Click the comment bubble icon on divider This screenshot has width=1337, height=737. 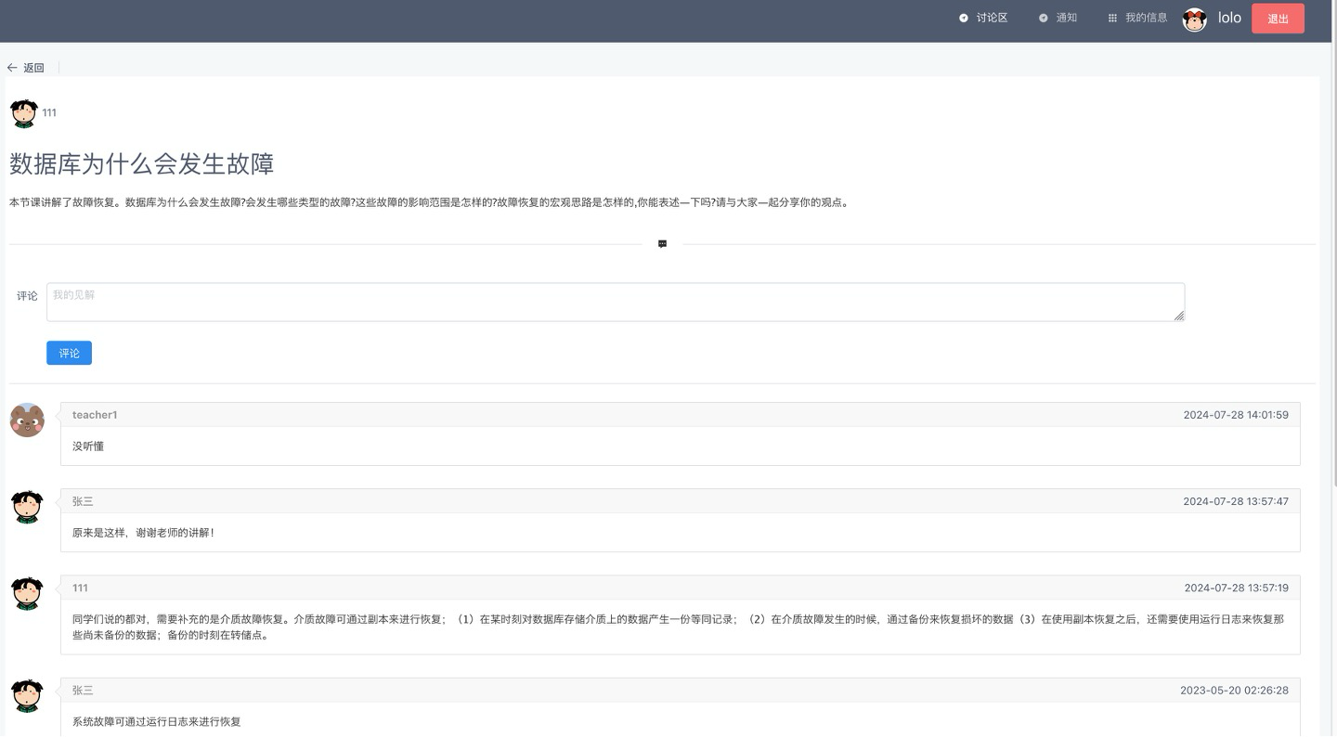pyautogui.click(x=662, y=244)
